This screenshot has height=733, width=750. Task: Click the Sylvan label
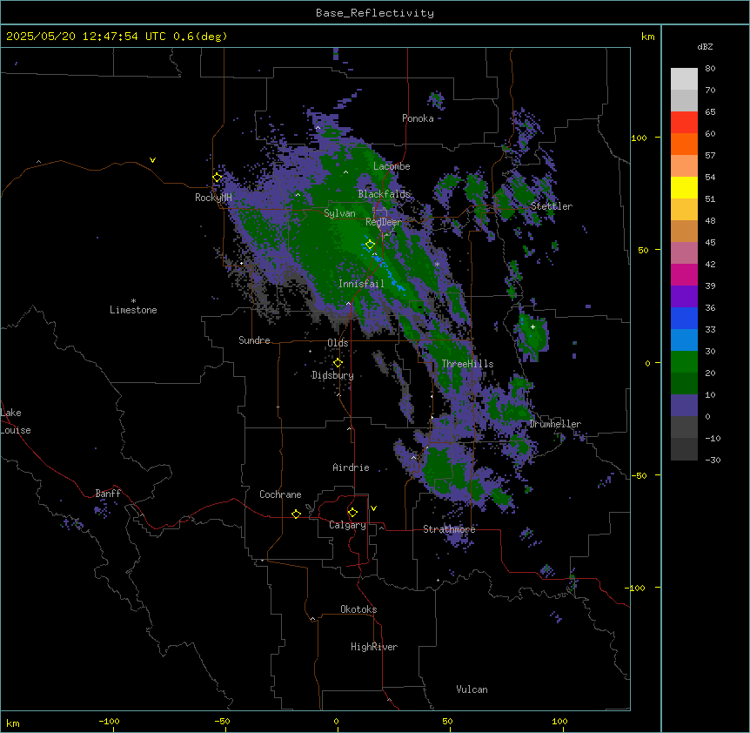(339, 213)
